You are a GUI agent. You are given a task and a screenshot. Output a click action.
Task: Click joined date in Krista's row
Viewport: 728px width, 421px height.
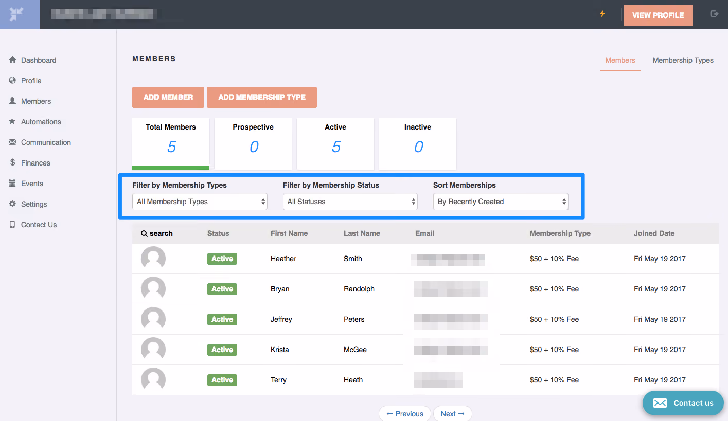(660, 350)
